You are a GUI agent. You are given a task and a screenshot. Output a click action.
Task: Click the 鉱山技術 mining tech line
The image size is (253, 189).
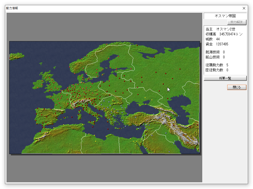pos(215,57)
